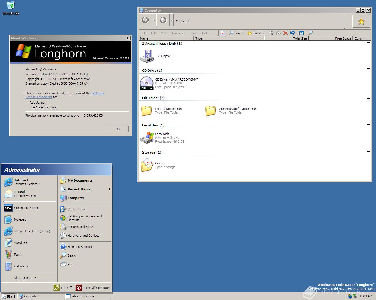Launch Internet Explorer (32-bit)
The height and width of the screenshot is (300, 376).
coord(29,231)
